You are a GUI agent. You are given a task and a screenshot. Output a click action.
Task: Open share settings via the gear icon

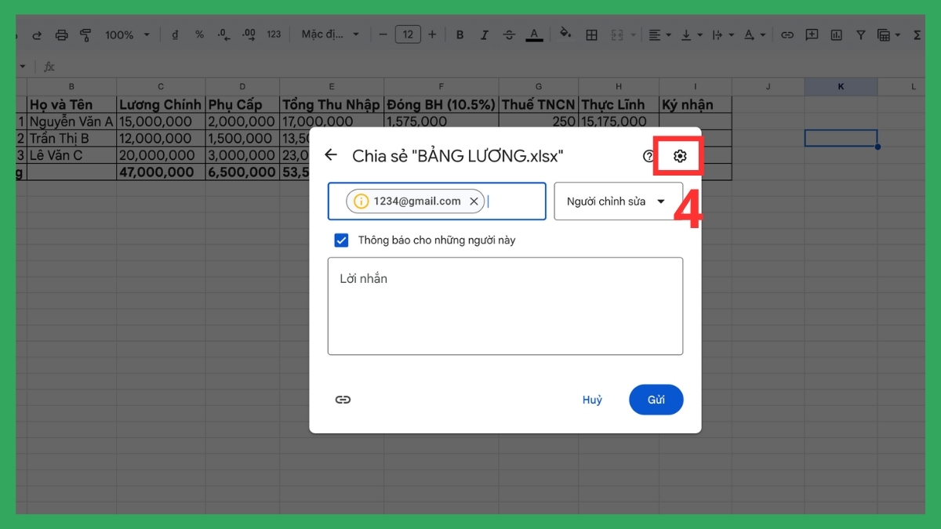[x=678, y=155]
